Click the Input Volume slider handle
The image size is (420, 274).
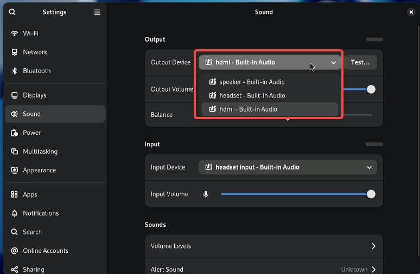click(x=371, y=194)
